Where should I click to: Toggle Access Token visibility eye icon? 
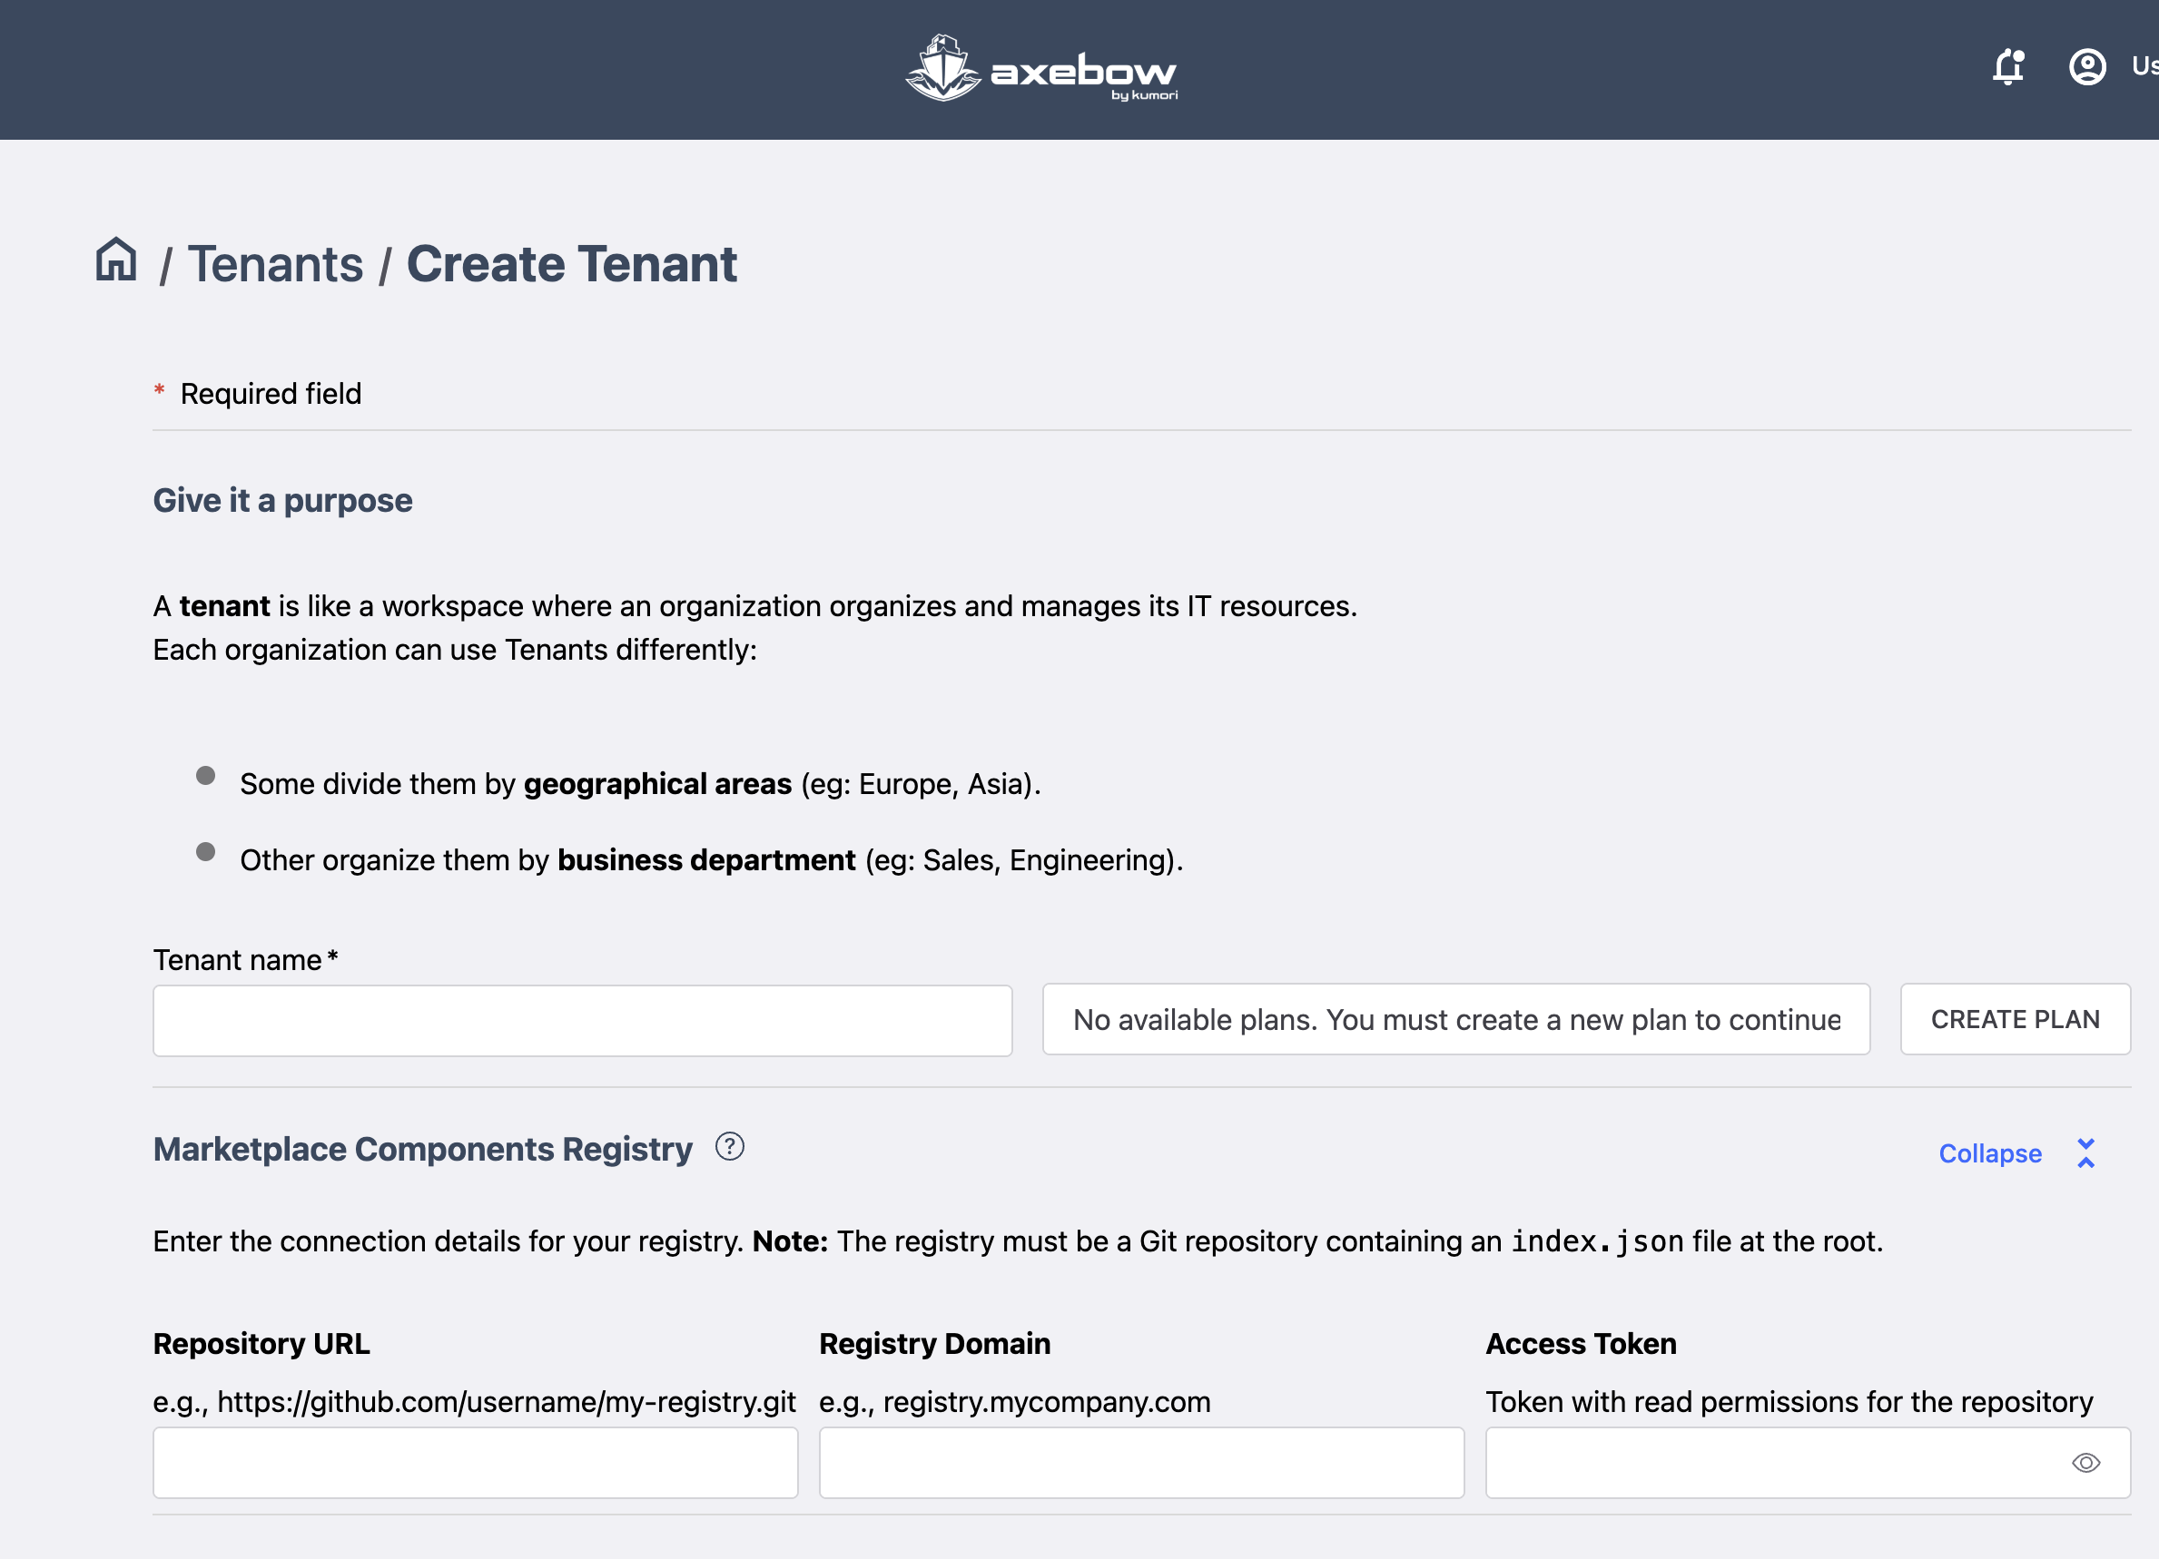[2085, 1463]
